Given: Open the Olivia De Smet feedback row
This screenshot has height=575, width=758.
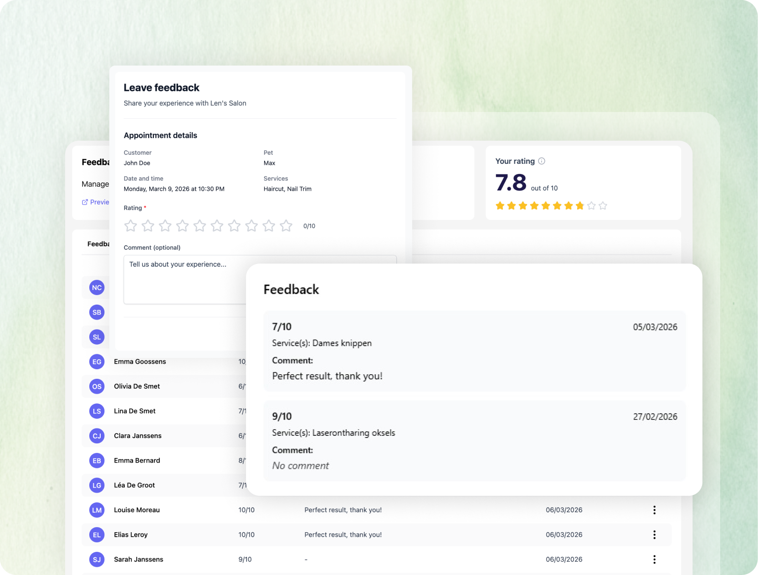Looking at the screenshot, I should click(164, 387).
